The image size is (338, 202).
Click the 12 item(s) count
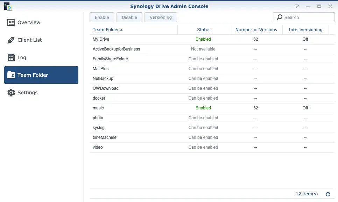307,194
